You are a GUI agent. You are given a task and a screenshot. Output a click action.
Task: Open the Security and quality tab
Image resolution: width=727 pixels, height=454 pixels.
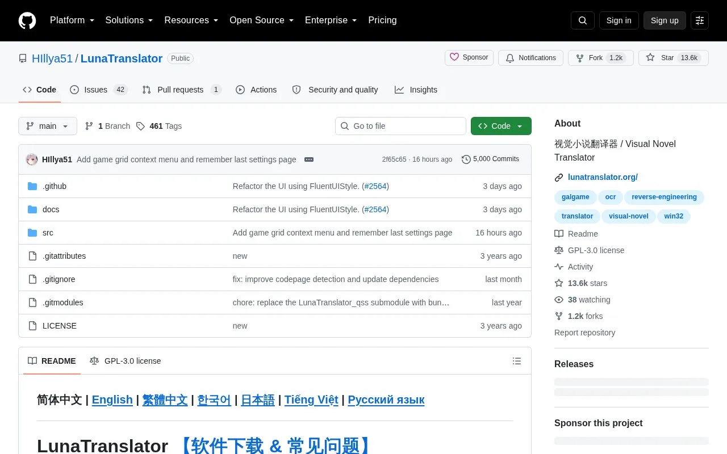(335, 90)
